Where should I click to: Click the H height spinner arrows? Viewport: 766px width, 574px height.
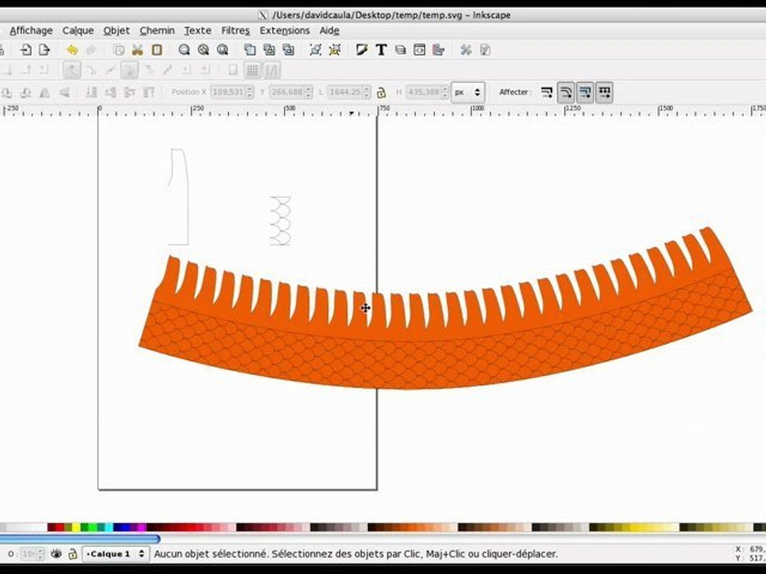tap(444, 92)
